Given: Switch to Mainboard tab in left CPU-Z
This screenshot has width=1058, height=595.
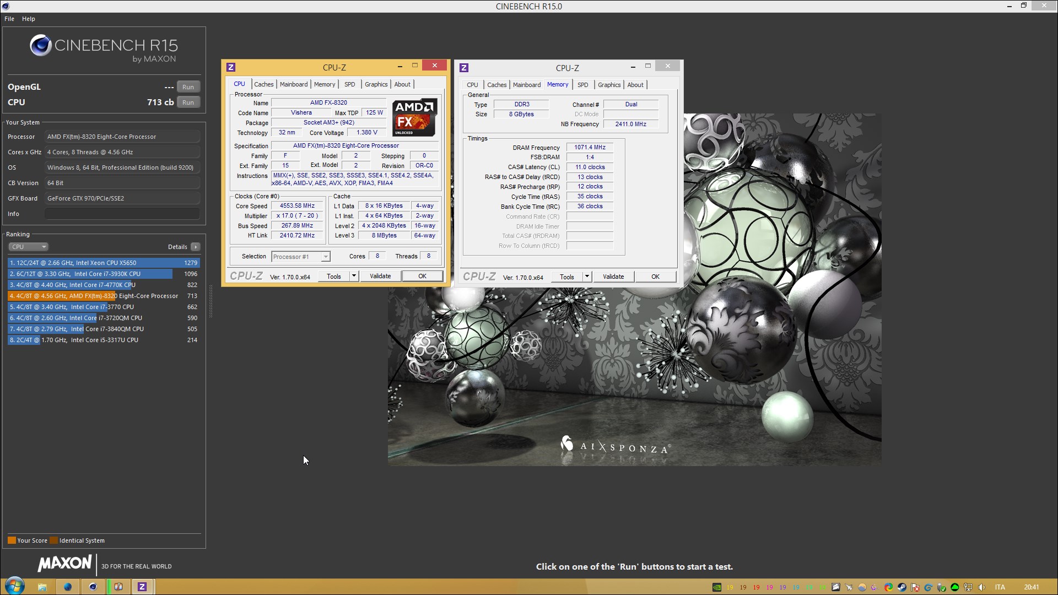Looking at the screenshot, I should tap(294, 84).
